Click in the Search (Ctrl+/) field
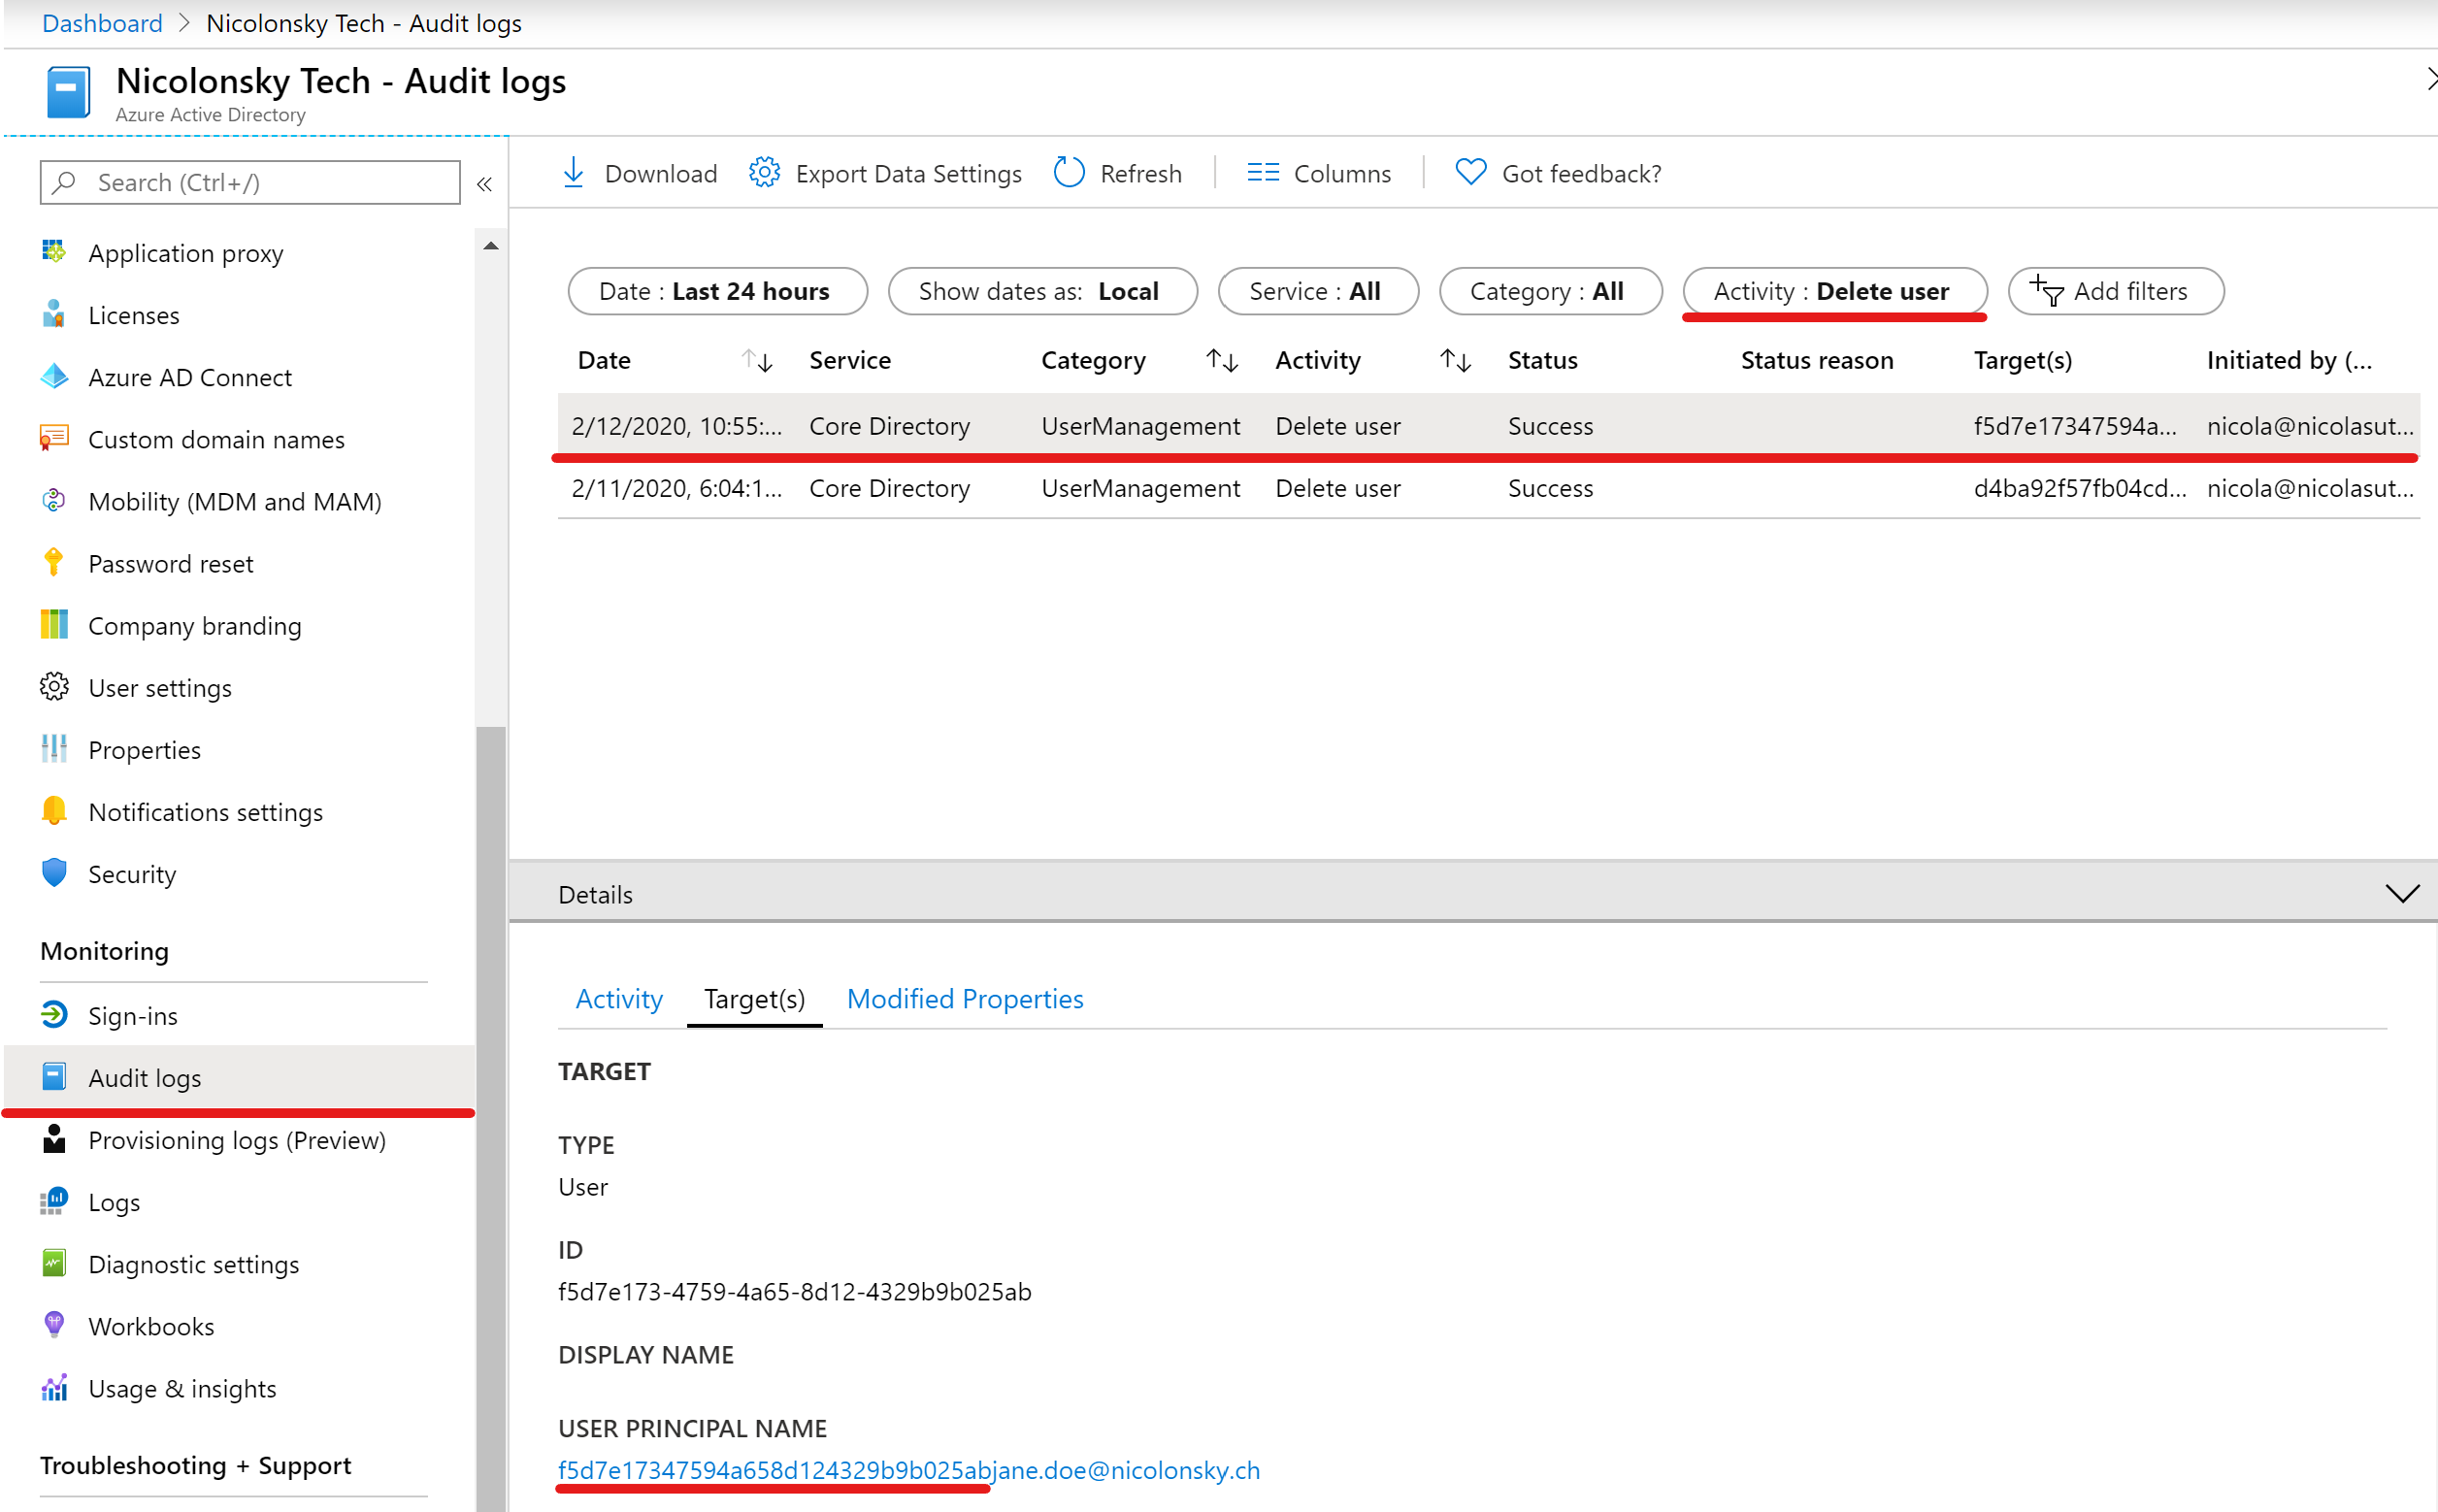The image size is (2438, 1512). 250,182
